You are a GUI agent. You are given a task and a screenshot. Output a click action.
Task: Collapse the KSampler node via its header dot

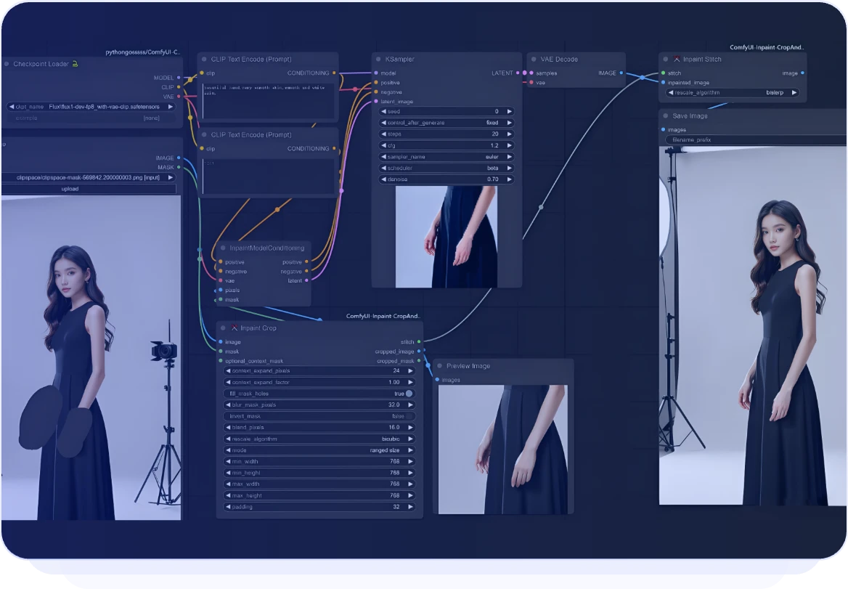[378, 59]
